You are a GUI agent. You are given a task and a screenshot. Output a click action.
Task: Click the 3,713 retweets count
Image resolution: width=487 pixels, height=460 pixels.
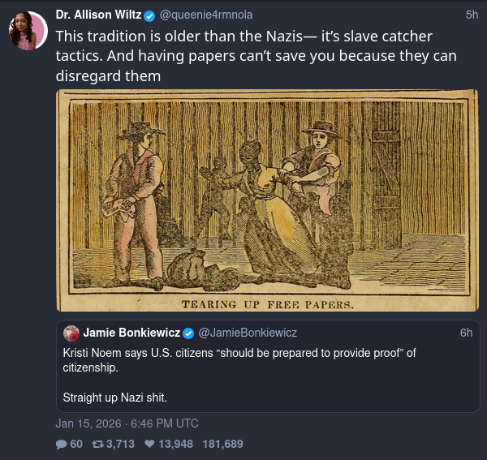point(120,444)
